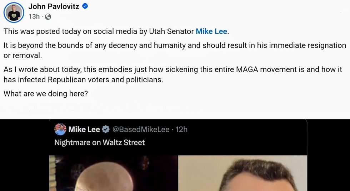This screenshot has width=350, height=191.
Task: Open the right photo in the tweet
Action: 242,173
